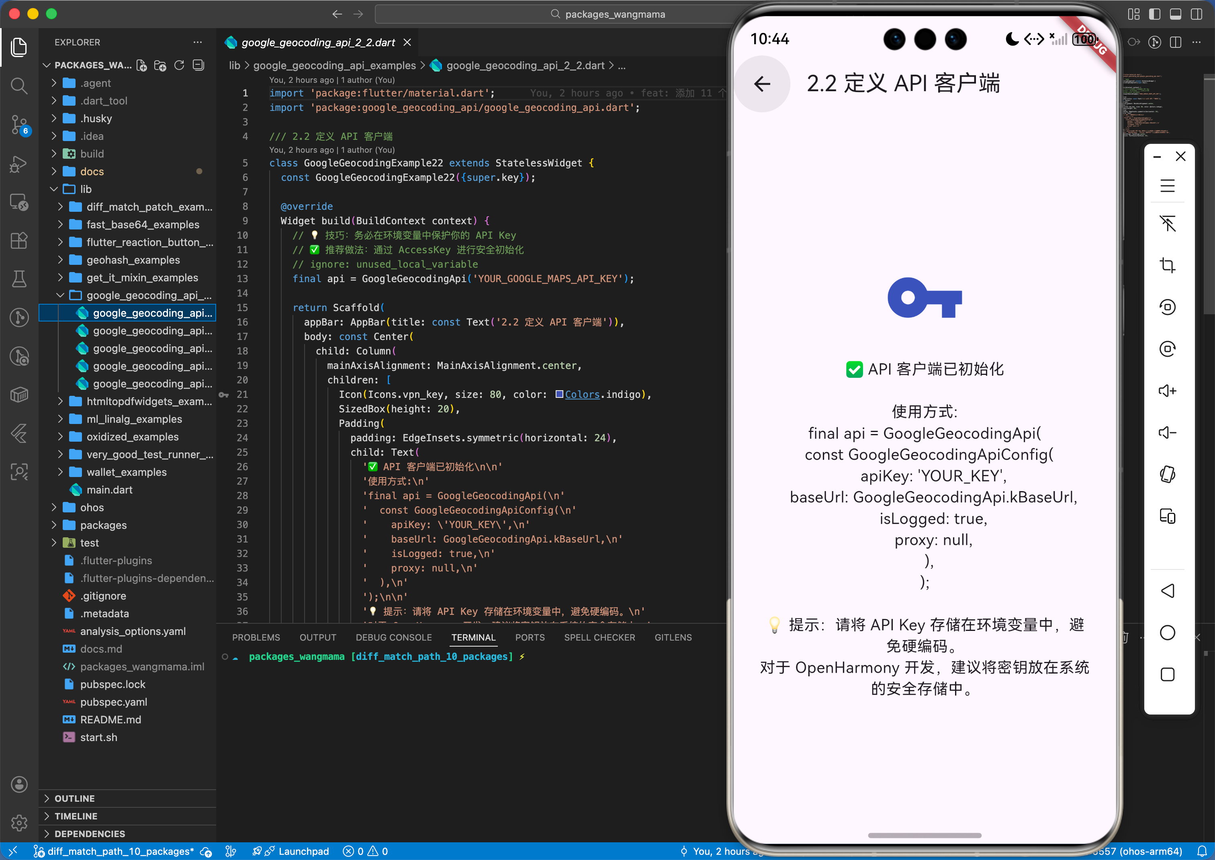The height and width of the screenshot is (860, 1215).
Task: Click the New File icon in Explorer
Action: (141, 65)
